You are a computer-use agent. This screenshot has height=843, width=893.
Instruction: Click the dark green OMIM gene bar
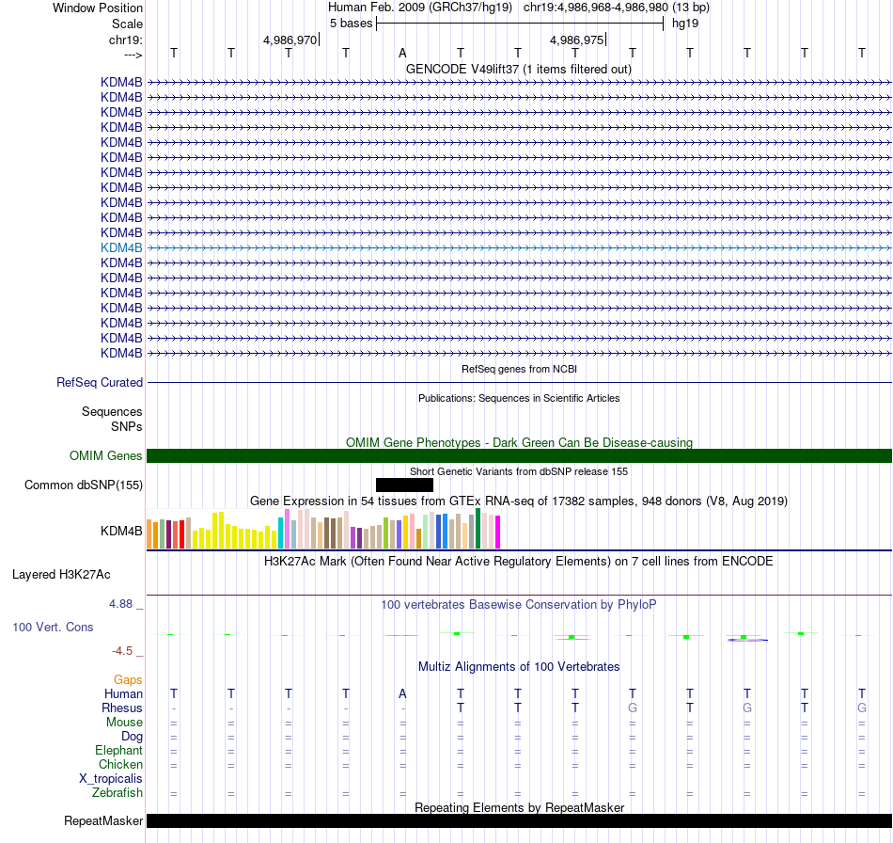click(x=519, y=455)
